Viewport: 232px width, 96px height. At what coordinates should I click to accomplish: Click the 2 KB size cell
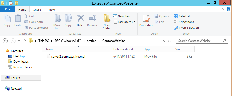(x=189, y=57)
